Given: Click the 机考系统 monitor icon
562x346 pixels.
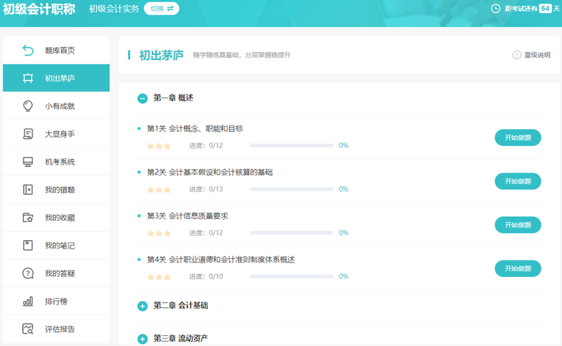Looking at the screenshot, I should (27, 162).
